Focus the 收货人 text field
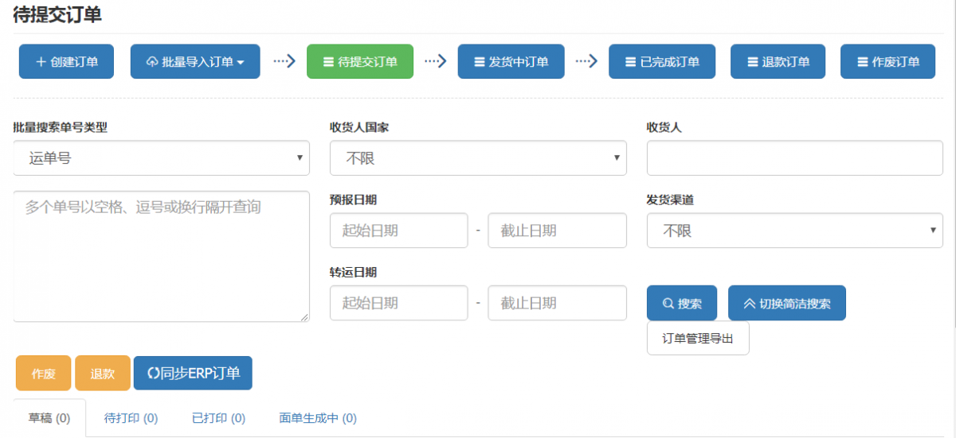 coord(794,158)
